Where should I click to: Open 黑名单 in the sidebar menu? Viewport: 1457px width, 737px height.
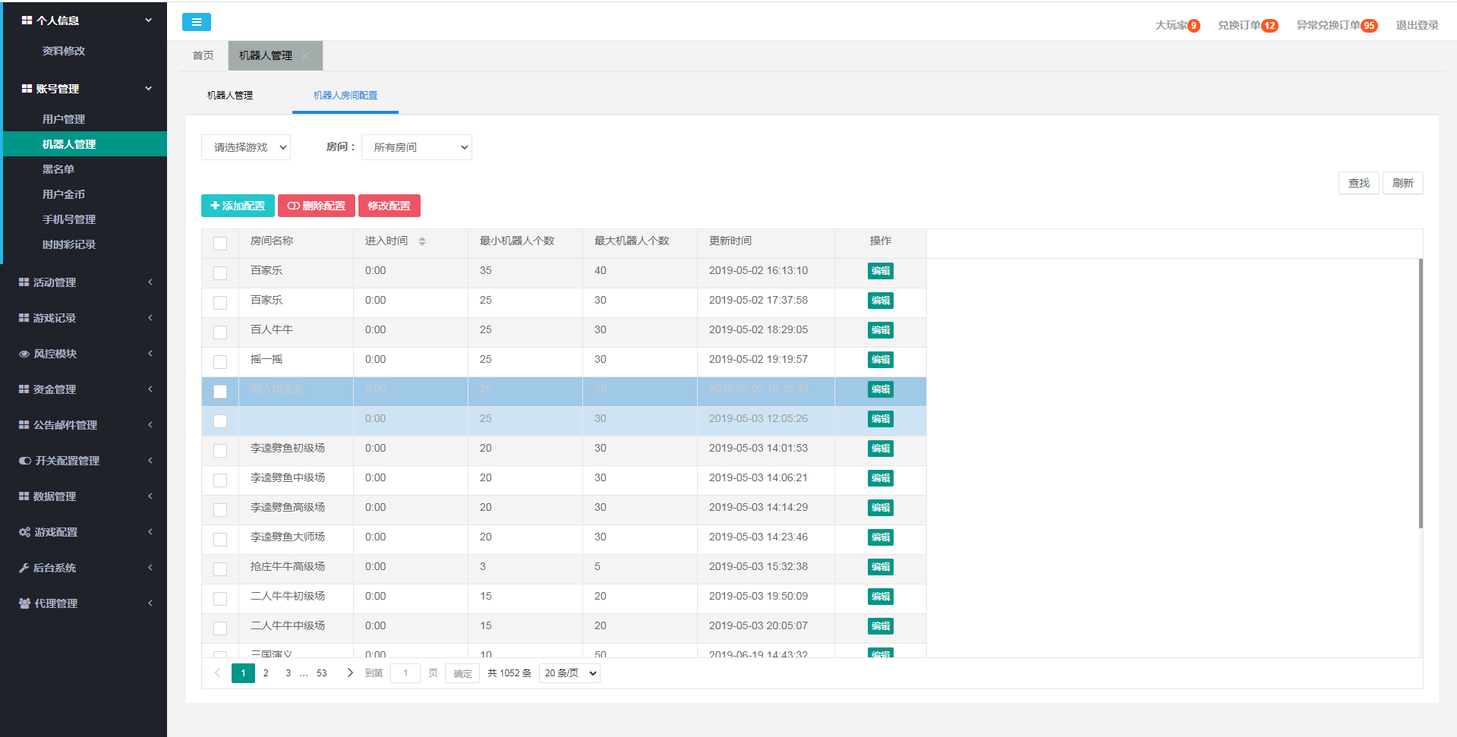point(58,169)
